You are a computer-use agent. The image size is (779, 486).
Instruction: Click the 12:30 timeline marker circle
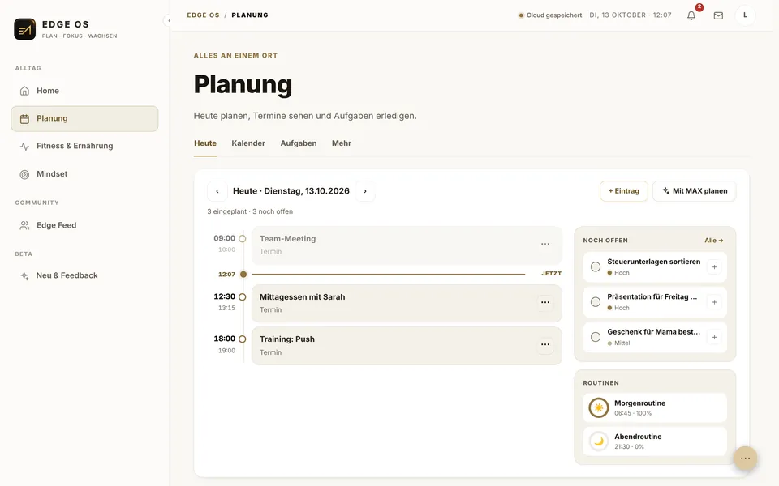[243, 297]
